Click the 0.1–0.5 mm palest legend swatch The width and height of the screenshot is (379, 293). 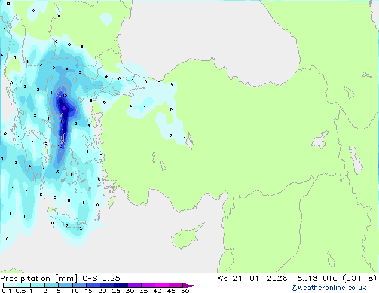coord(10,285)
